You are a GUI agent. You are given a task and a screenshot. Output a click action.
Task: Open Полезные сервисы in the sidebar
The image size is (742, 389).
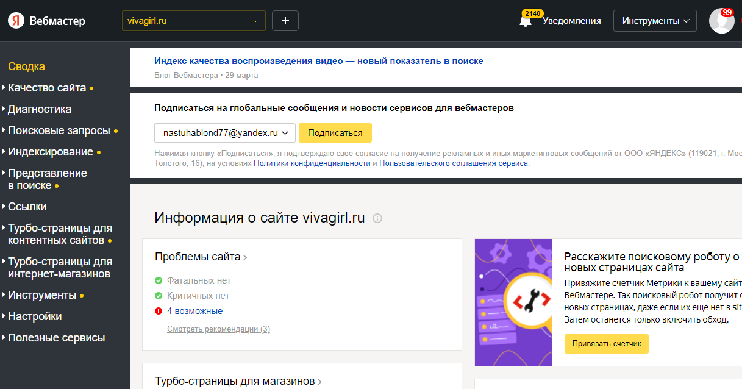tap(56, 338)
